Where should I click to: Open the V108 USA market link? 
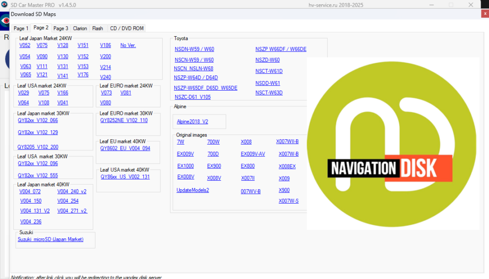coord(43,103)
